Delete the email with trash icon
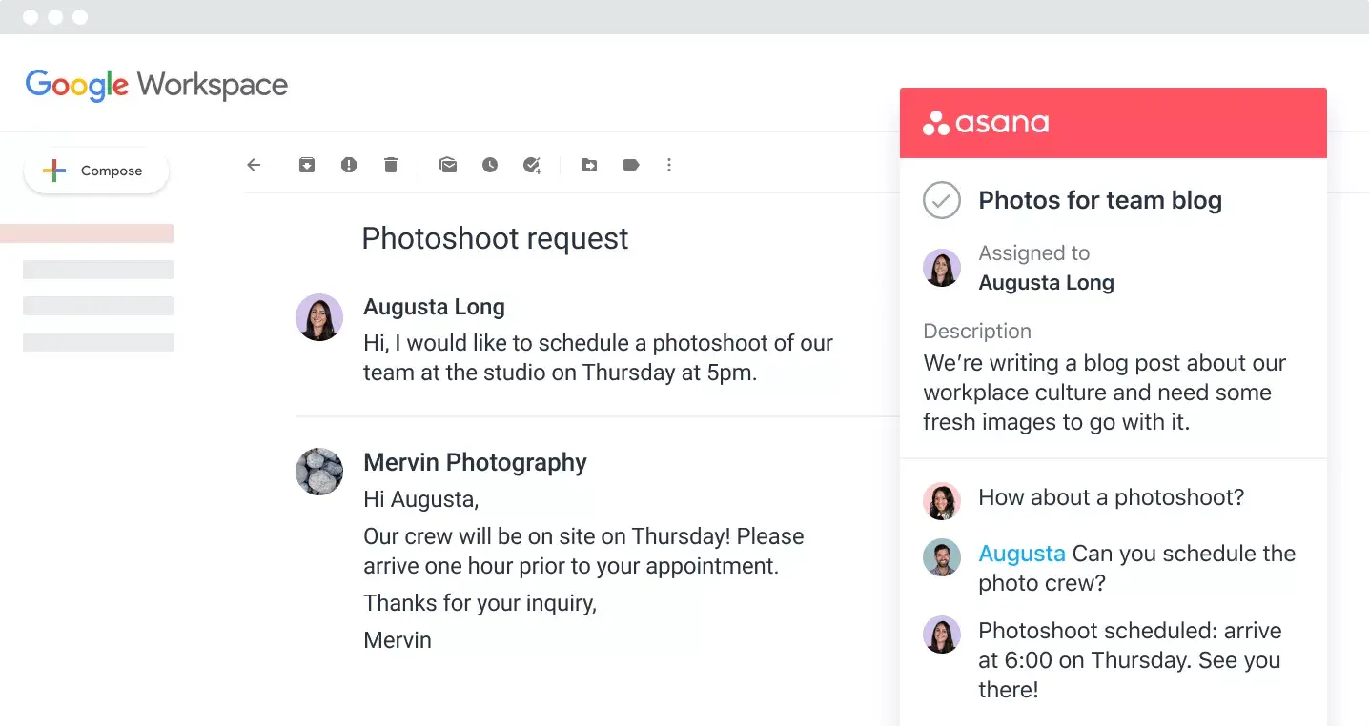The width and height of the screenshot is (1369, 726). (391, 165)
